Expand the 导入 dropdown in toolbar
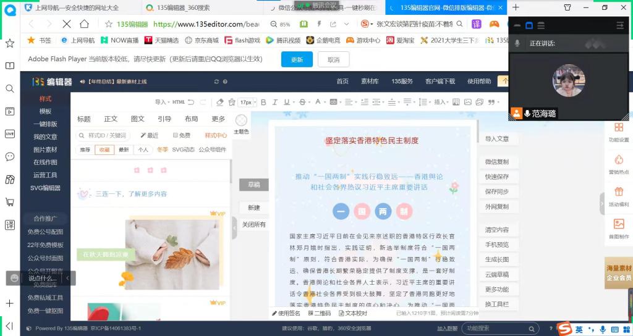633x336 pixels. pos(161,102)
